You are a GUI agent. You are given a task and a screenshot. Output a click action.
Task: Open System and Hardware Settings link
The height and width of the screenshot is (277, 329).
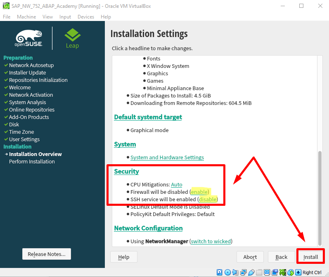pyautogui.click(x=167, y=157)
